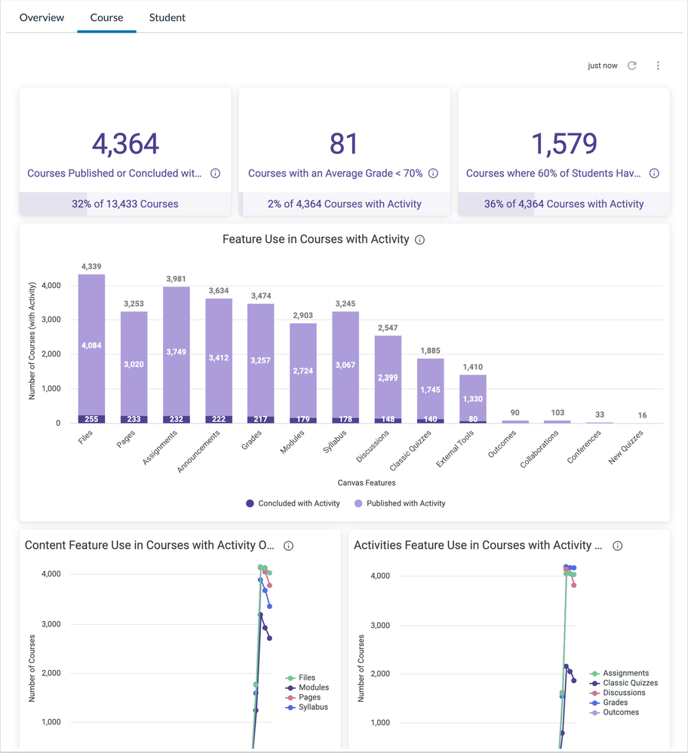Click info icon beside Courses Published or Concluded
This screenshot has height=753, width=688.
[216, 173]
